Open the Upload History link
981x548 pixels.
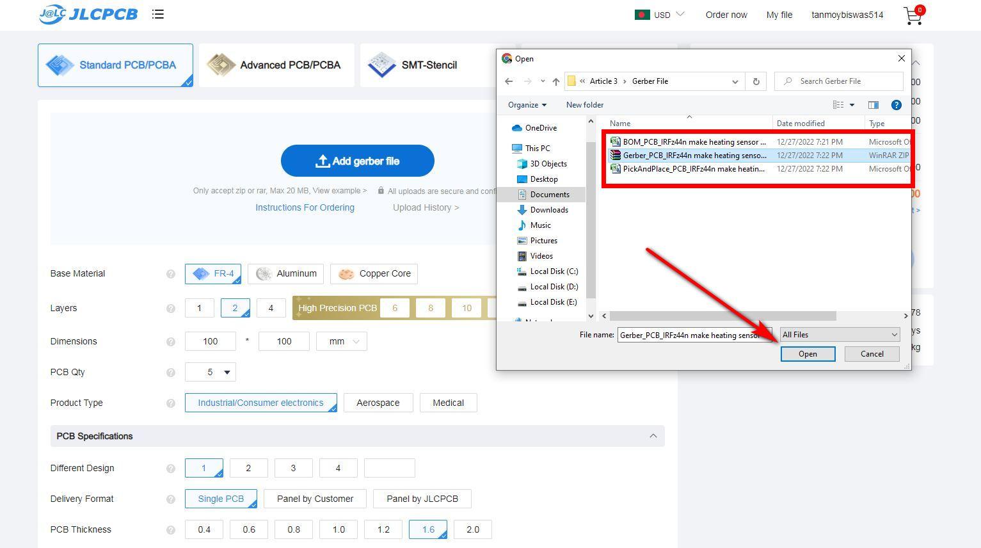pos(426,207)
